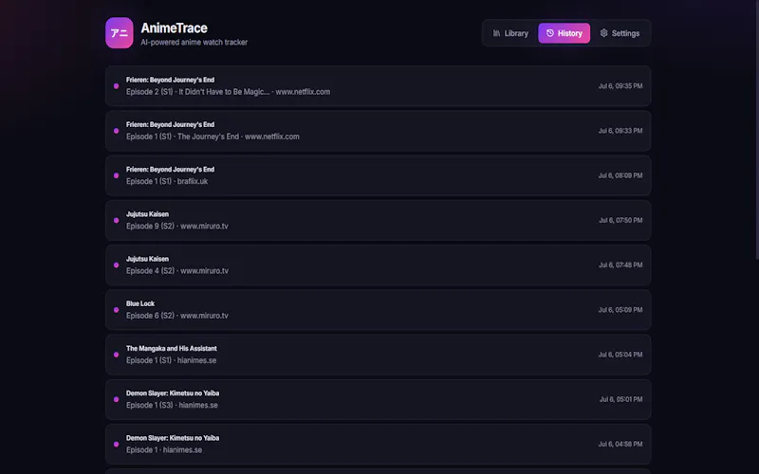Image resolution: width=759 pixels, height=474 pixels.
Task: Select 'Episode 1 · hianimes.se' text
Action: coord(164,449)
